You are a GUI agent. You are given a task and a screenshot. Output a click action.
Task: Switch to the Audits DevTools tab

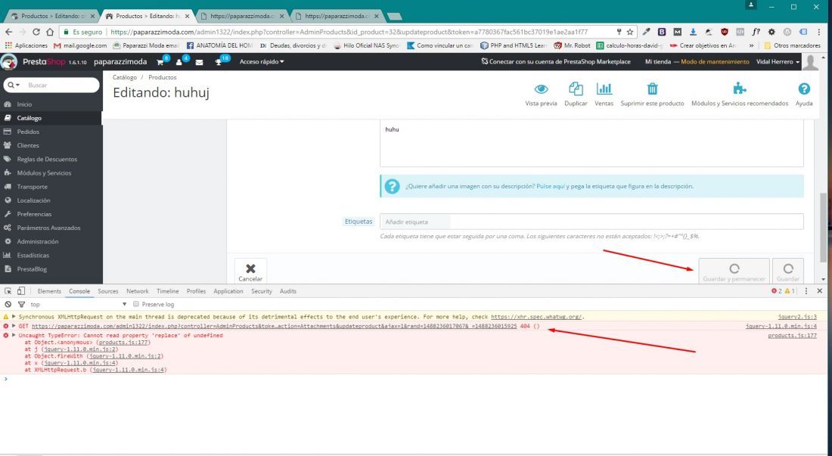tap(288, 291)
